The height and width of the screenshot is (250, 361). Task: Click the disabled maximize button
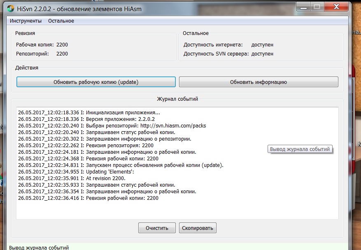317,7
